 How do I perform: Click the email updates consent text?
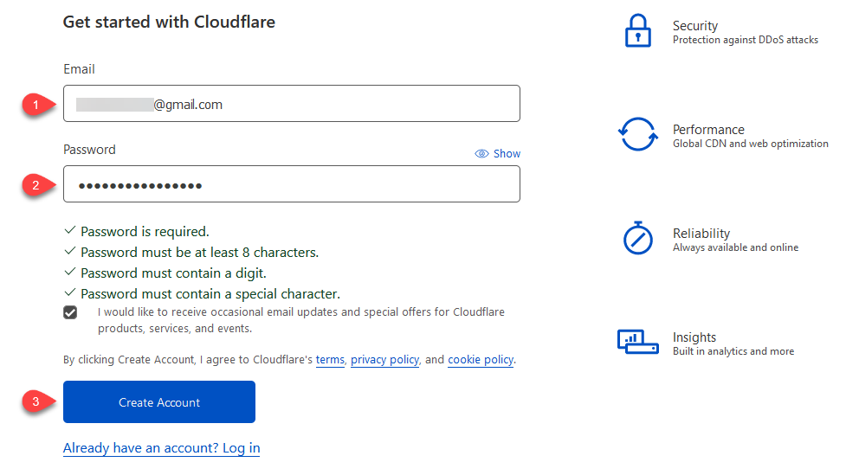(301, 320)
